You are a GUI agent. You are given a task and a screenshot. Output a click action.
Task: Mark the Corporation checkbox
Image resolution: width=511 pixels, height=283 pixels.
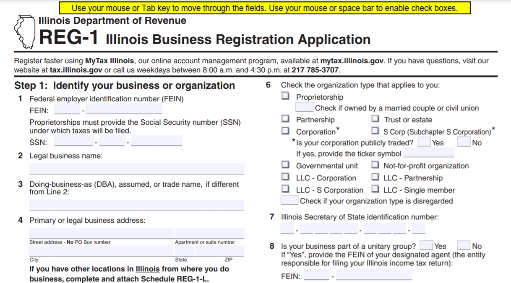click(285, 131)
